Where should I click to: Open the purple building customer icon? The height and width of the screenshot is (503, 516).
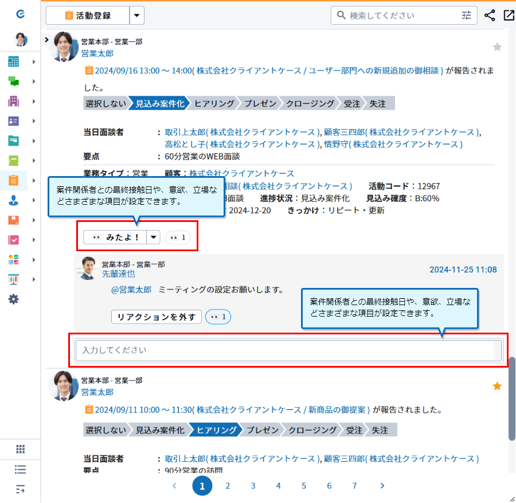click(x=14, y=102)
